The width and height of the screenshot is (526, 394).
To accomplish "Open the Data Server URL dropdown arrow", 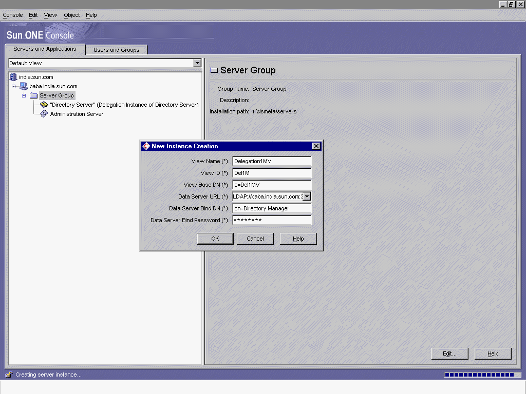I will coord(307,196).
